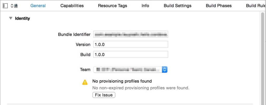Go to the Info tab
The height and width of the screenshot is (105, 266).
point(145,6)
